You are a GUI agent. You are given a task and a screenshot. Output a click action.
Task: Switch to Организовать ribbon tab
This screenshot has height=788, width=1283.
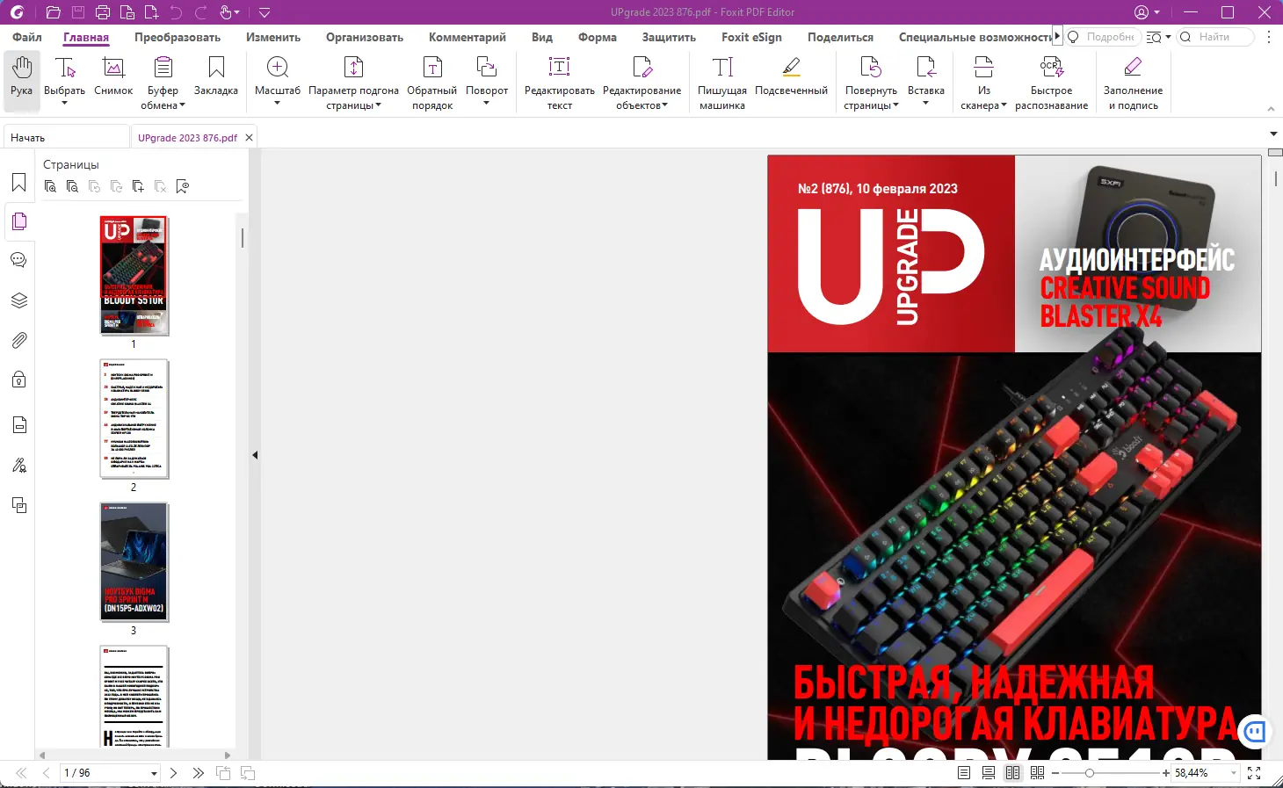pyautogui.click(x=365, y=37)
